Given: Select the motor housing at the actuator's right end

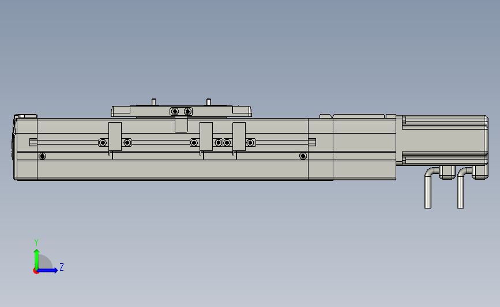Looking at the screenshot, I should click(x=442, y=140).
